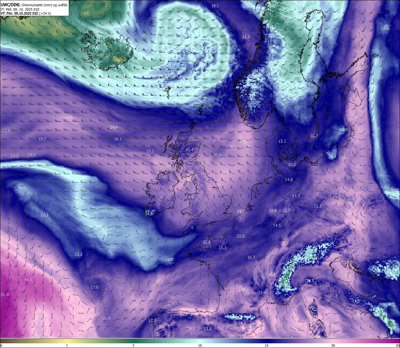Image resolution: width=400 pixels, height=348 pixels.
Task: Click the 15.3 value label
Action: (317, 206)
